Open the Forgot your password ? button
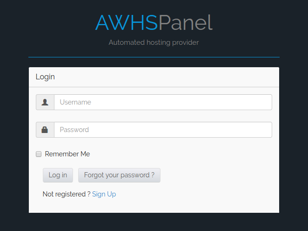The width and height of the screenshot is (308, 231). click(x=119, y=175)
